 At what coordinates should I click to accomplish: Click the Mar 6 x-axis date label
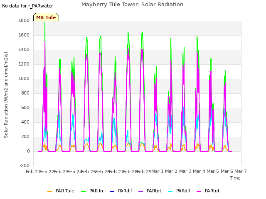(x=227, y=171)
